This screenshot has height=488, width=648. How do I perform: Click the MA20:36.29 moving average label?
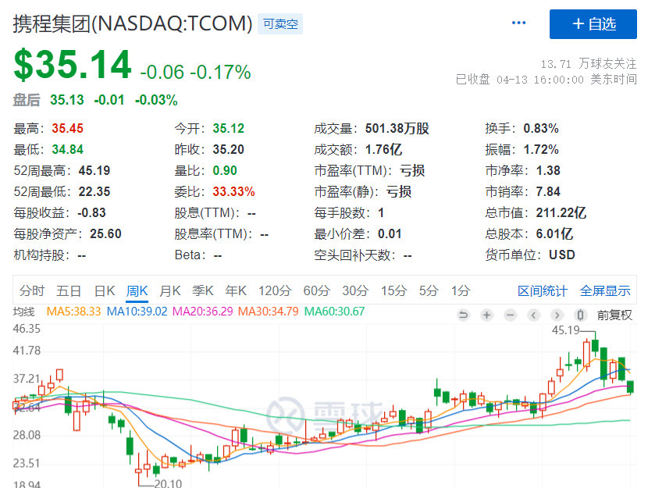point(202,311)
